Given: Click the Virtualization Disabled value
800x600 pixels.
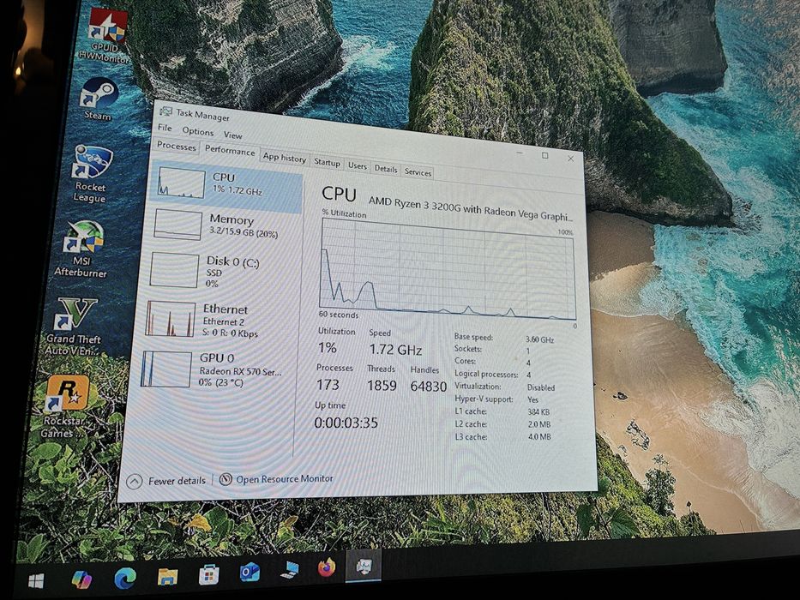Looking at the screenshot, I should (x=540, y=387).
